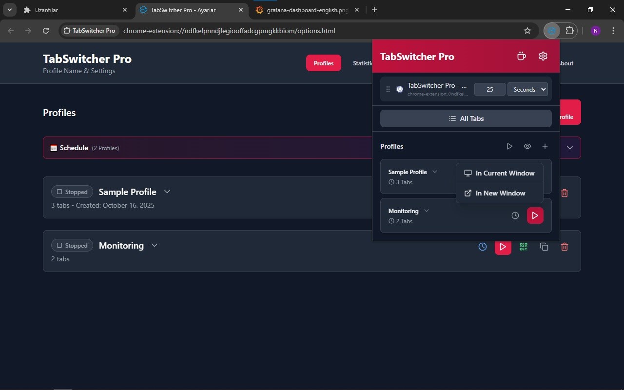
Task: Click the globe favicon of the popup tab entry
Action: pos(400,89)
